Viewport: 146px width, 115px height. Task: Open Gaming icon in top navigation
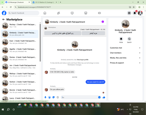tap(99, 13)
